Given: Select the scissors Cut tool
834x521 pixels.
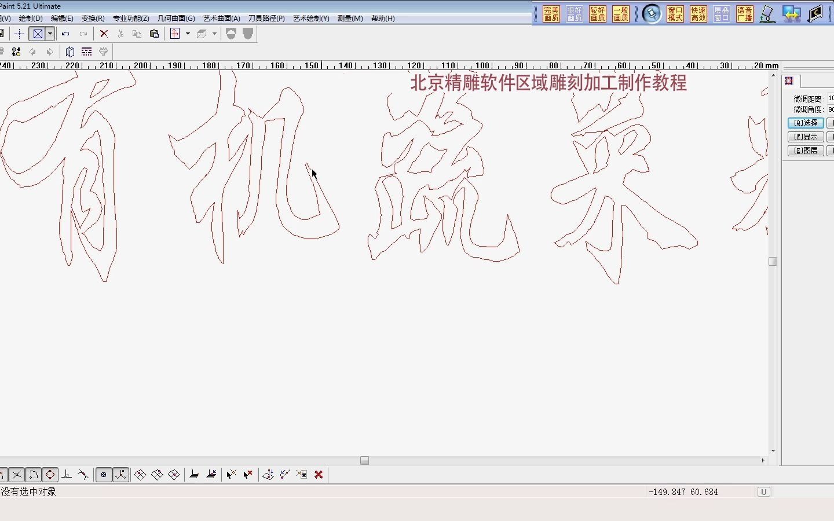Looking at the screenshot, I should pyautogui.click(x=120, y=34).
